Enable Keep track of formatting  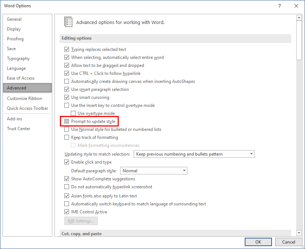pyautogui.click(x=66, y=137)
